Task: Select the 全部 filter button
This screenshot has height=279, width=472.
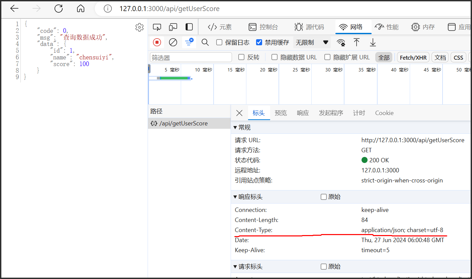Action: pos(384,57)
